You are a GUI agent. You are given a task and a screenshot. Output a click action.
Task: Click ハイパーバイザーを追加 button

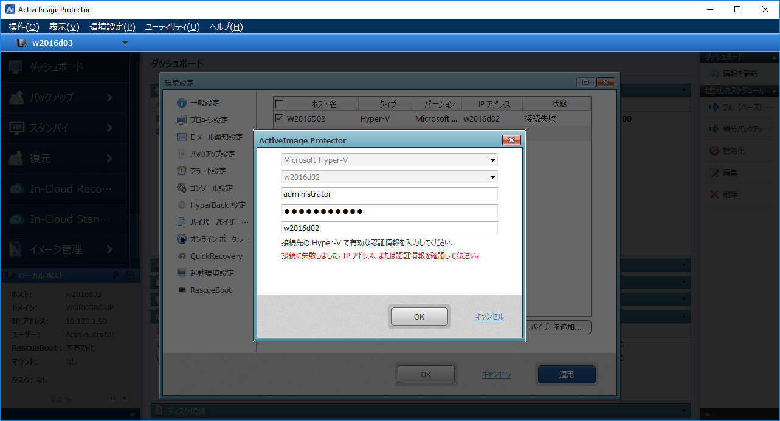pyautogui.click(x=558, y=327)
